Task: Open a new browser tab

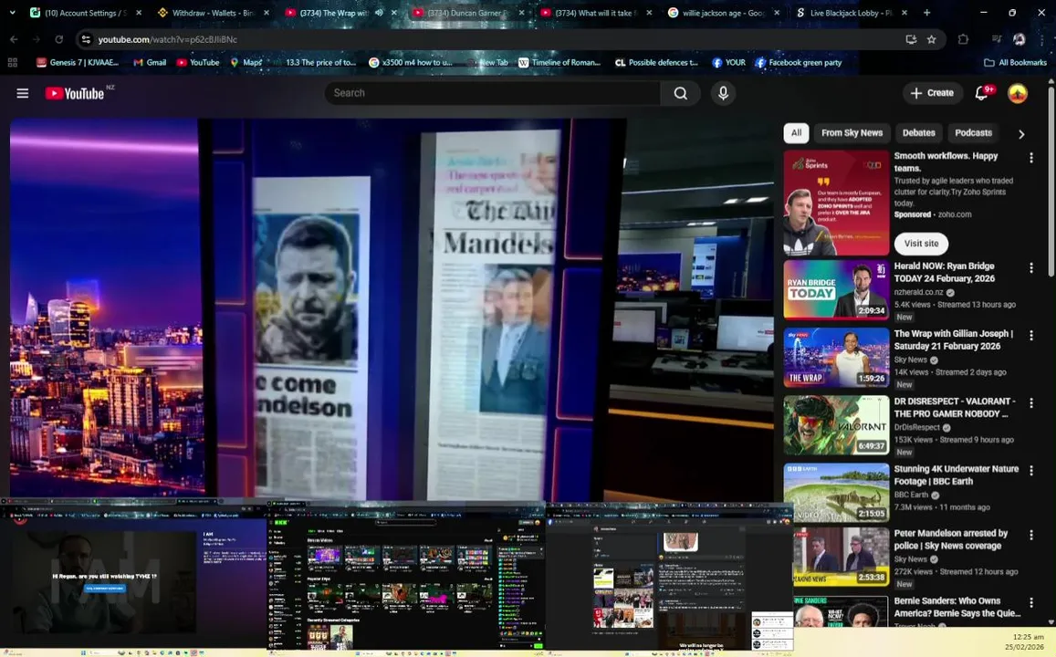Action: click(927, 13)
